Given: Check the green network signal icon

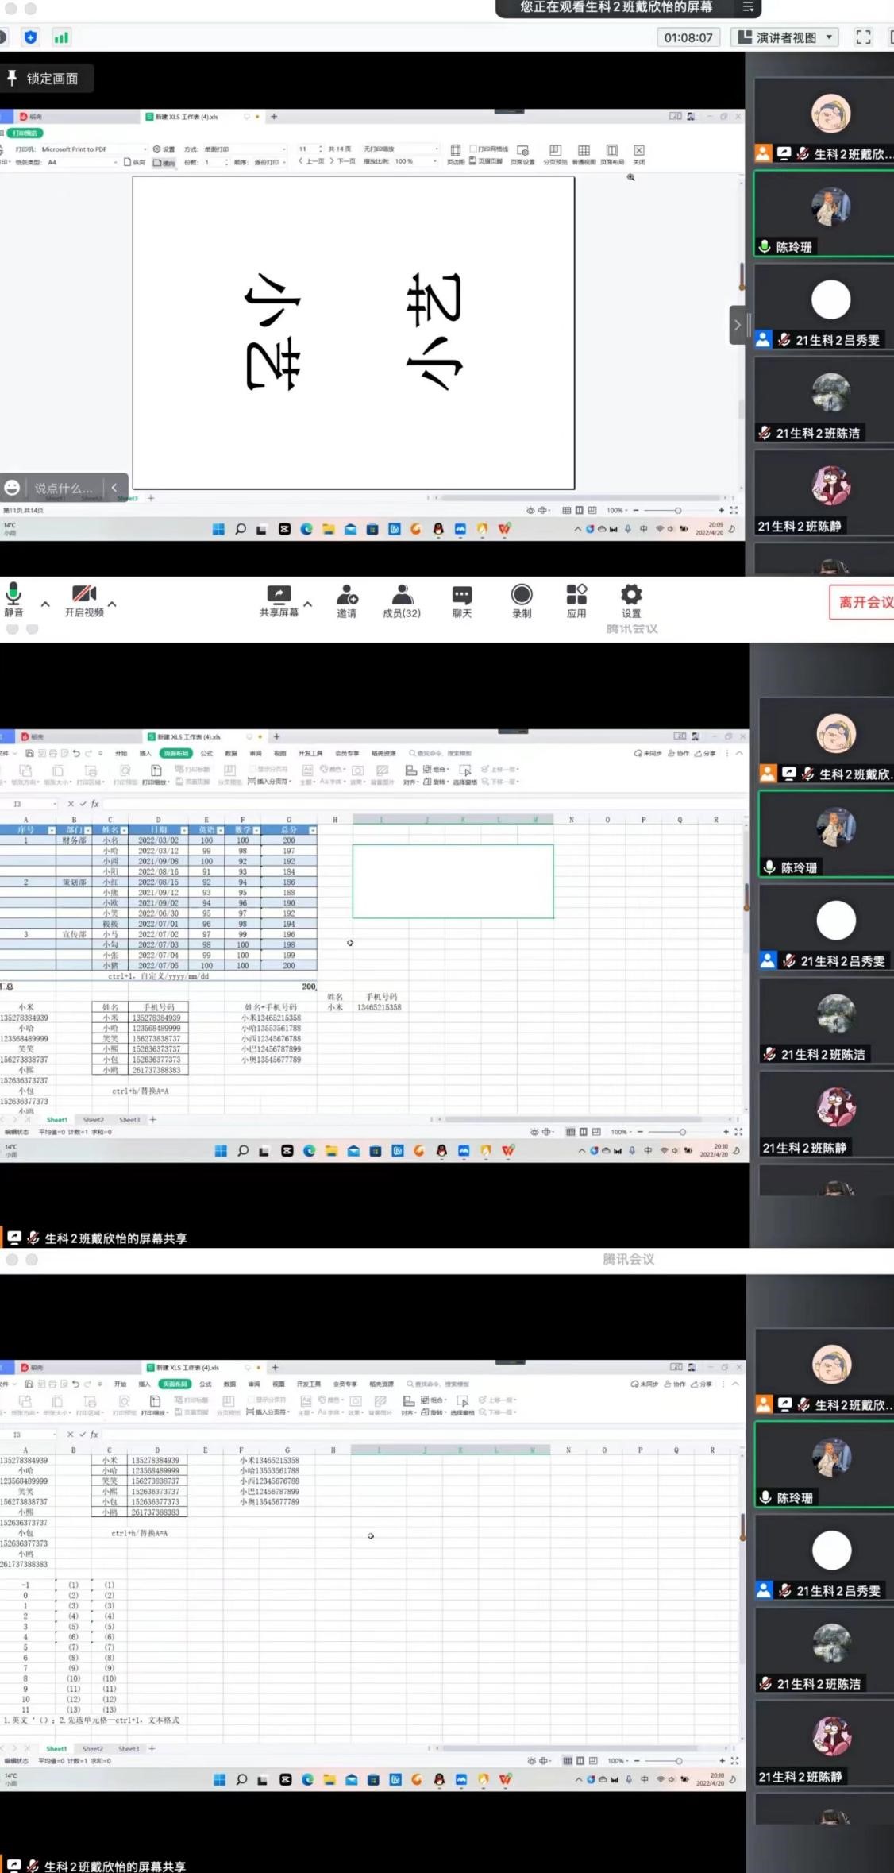Looking at the screenshot, I should click(61, 37).
